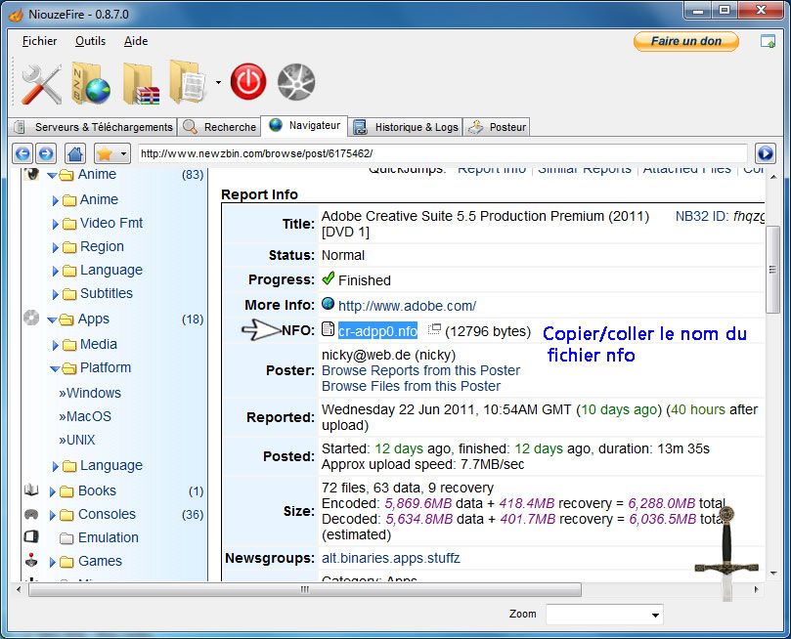Expand the Media folder
The width and height of the screenshot is (791, 639).
tap(56, 345)
